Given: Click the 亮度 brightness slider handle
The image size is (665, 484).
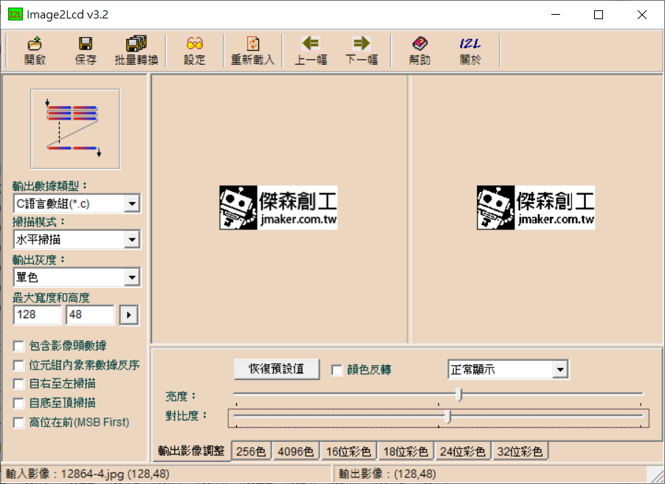Looking at the screenshot, I should [x=458, y=394].
